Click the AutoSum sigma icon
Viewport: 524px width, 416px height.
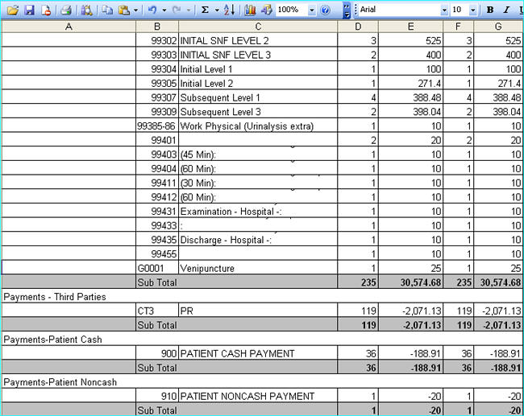point(205,10)
